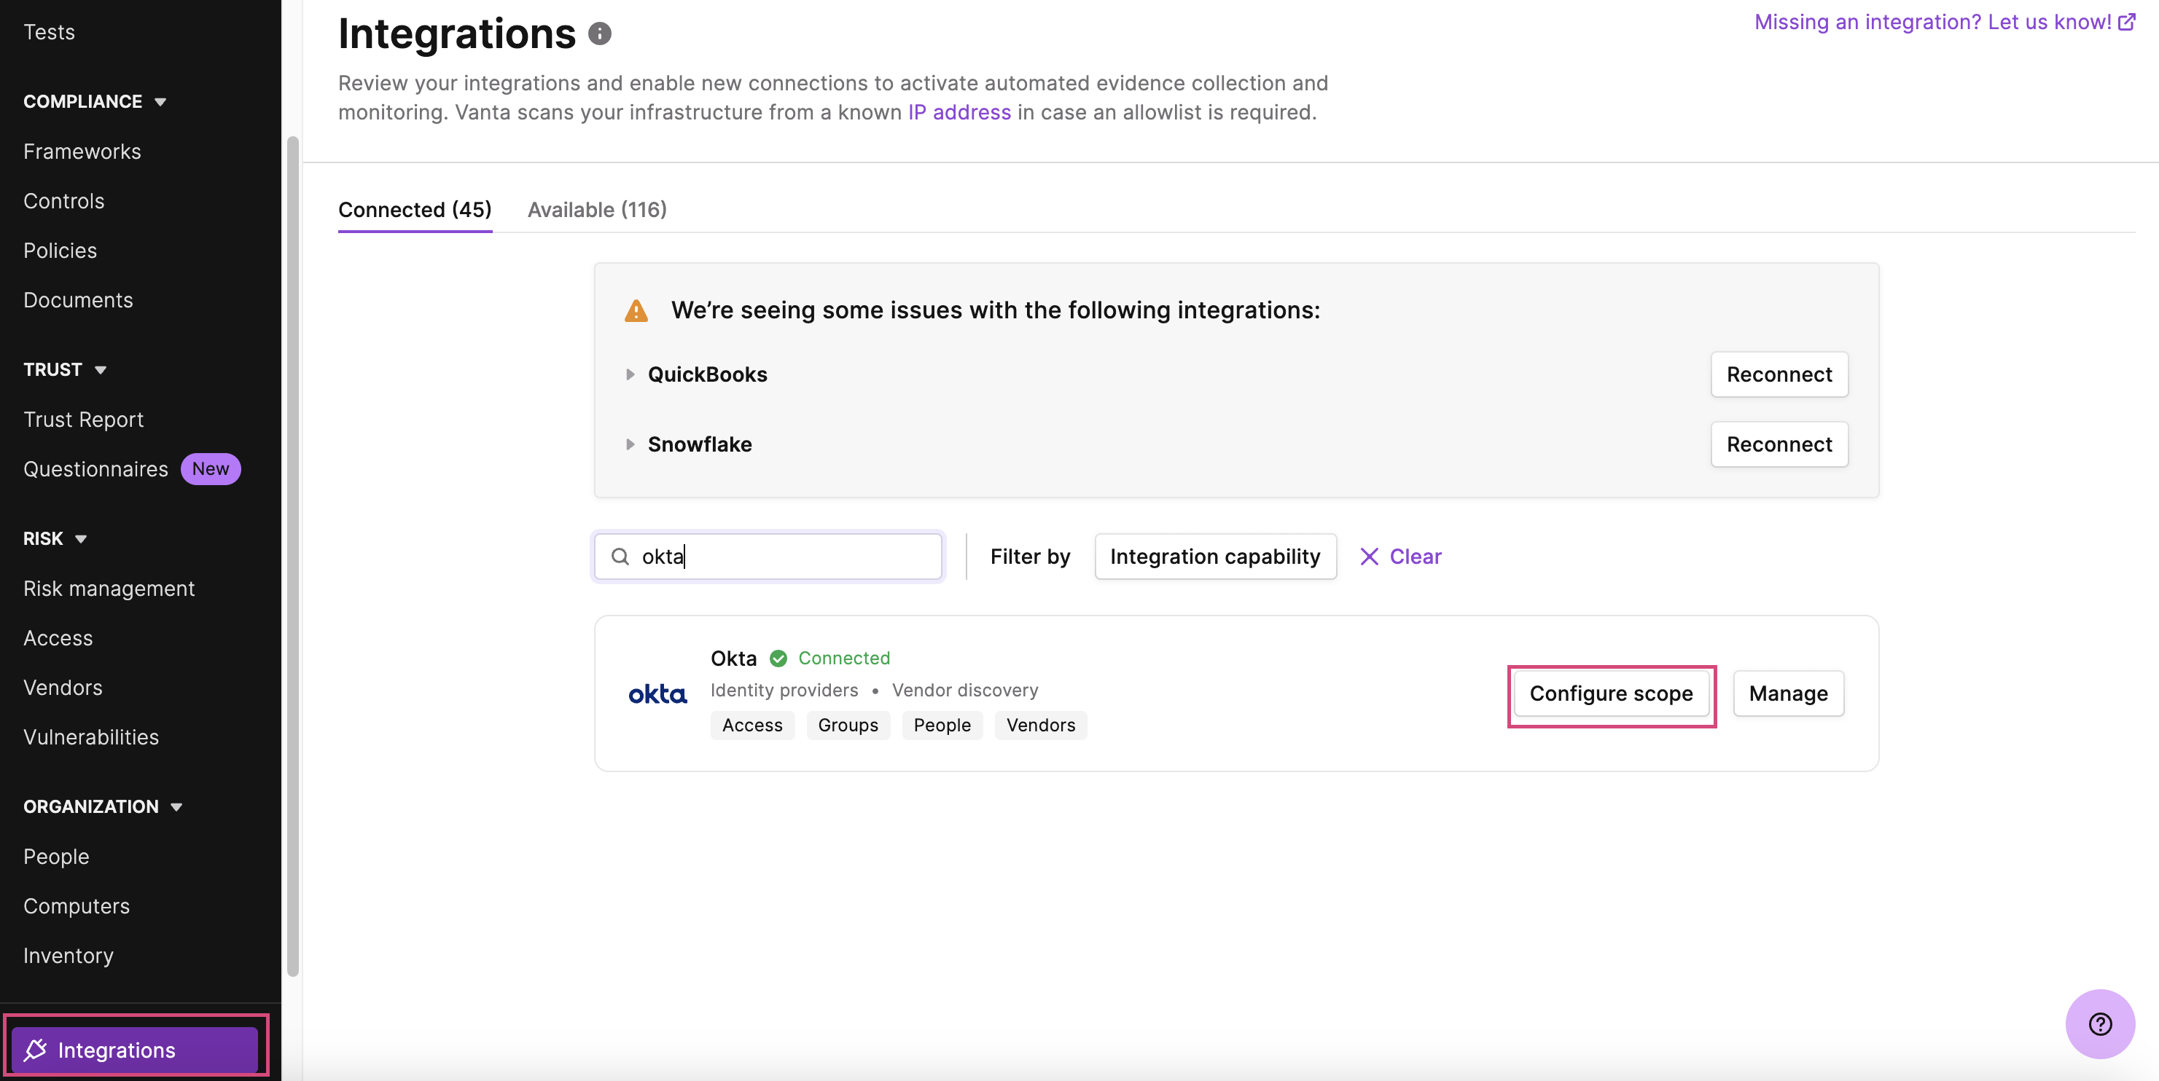2159x1081 pixels.
Task: Open the Integration capability filter dropdown
Action: pyautogui.click(x=1214, y=557)
